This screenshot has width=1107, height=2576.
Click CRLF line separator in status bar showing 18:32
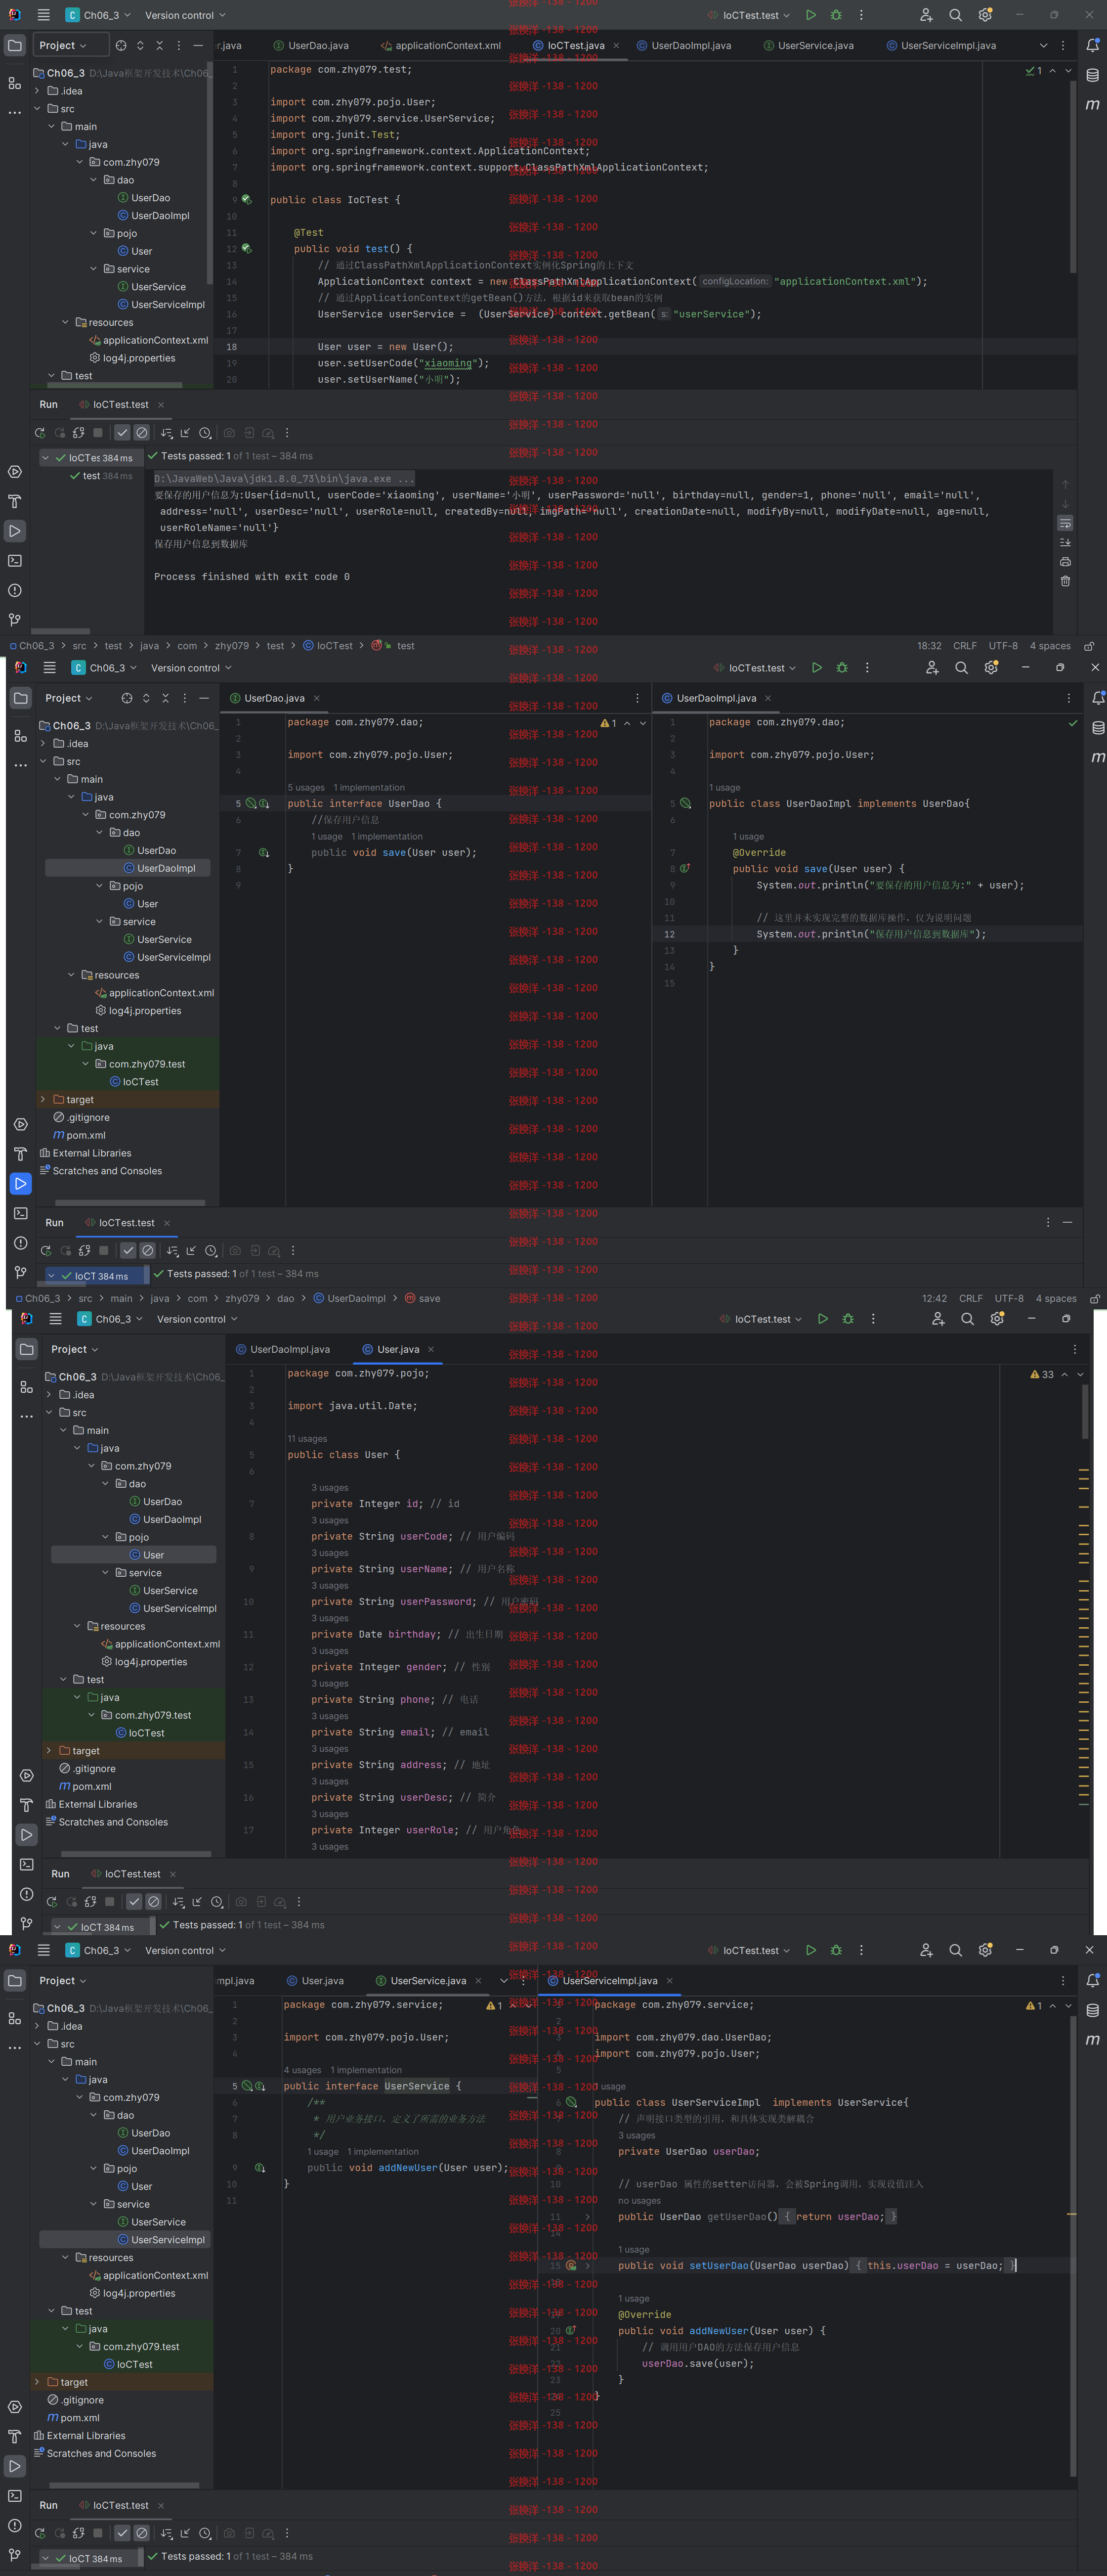965,646
